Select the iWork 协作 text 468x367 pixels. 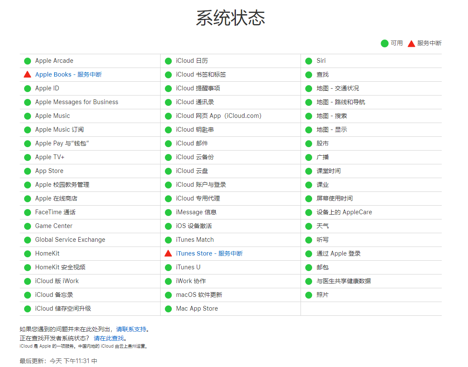click(191, 281)
